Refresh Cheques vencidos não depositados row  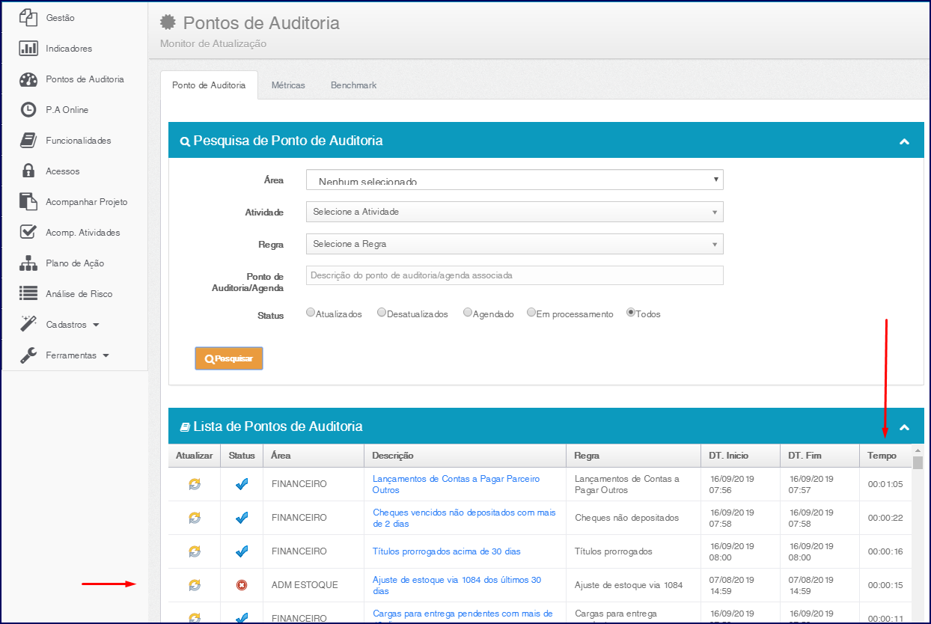click(x=195, y=518)
